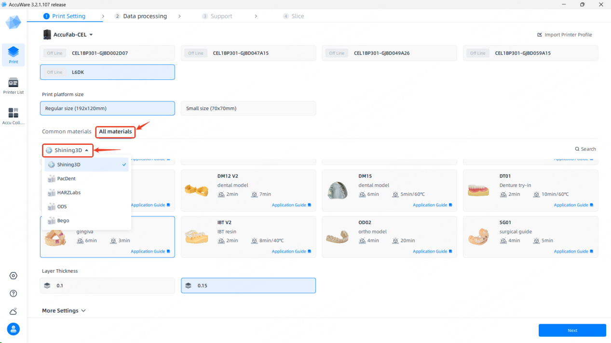Open SG01 Application Guide link
Image resolution: width=611 pixels, height=343 pixels.
click(x=573, y=251)
